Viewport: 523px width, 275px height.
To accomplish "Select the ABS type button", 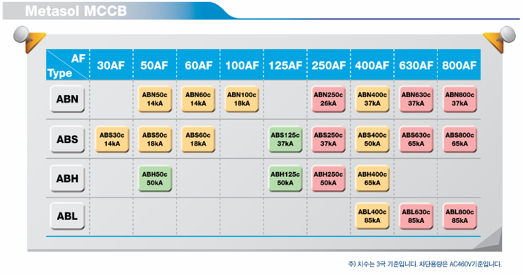I will pyautogui.click(x=68, y=139).
